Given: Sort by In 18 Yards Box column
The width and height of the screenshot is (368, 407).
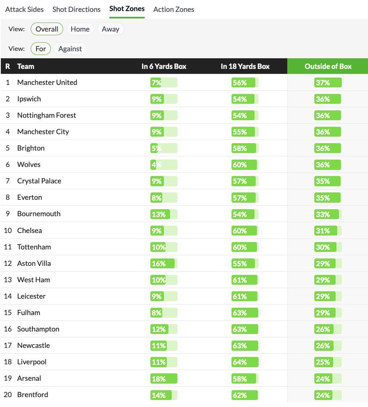Looking at the screenshot, I should pyautogui.click(x=245, y=66).
